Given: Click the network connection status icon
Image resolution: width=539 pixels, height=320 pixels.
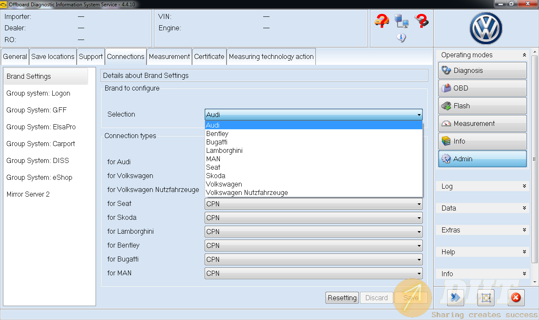Looking at the screenshot, I should 401,21.
